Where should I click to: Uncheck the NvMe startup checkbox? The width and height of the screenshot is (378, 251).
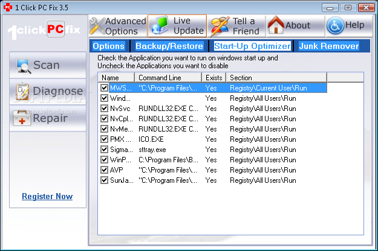[x=104, y=129]
